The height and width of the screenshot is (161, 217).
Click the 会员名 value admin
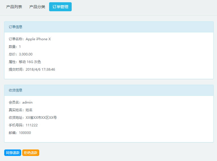point(27,102)
